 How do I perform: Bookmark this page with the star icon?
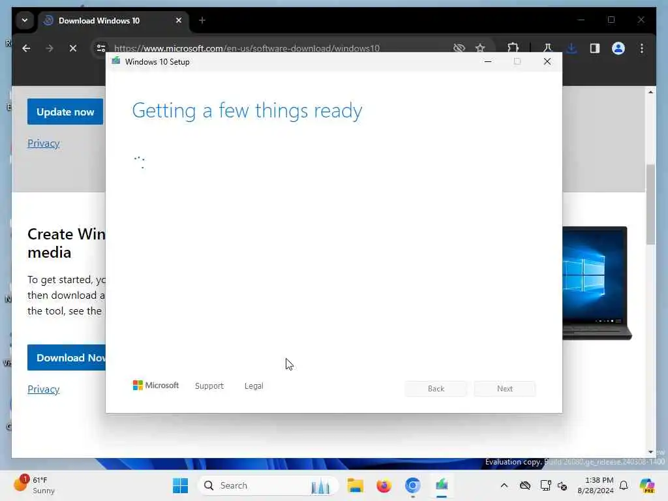(480, 48)
